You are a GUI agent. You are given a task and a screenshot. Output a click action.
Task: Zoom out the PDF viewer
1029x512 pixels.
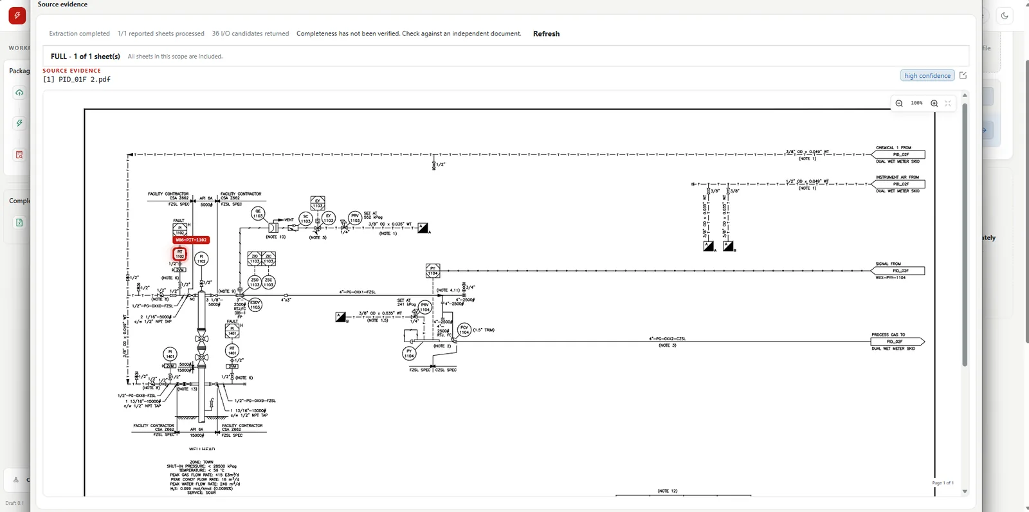(x=899, y=103)
